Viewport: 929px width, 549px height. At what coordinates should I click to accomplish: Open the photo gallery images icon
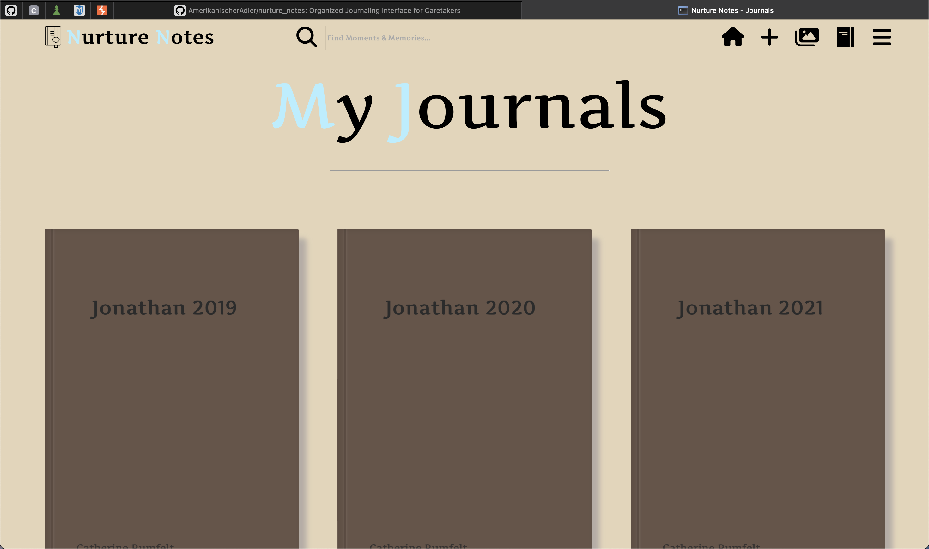pyautogui.click(x=806, y=37)
